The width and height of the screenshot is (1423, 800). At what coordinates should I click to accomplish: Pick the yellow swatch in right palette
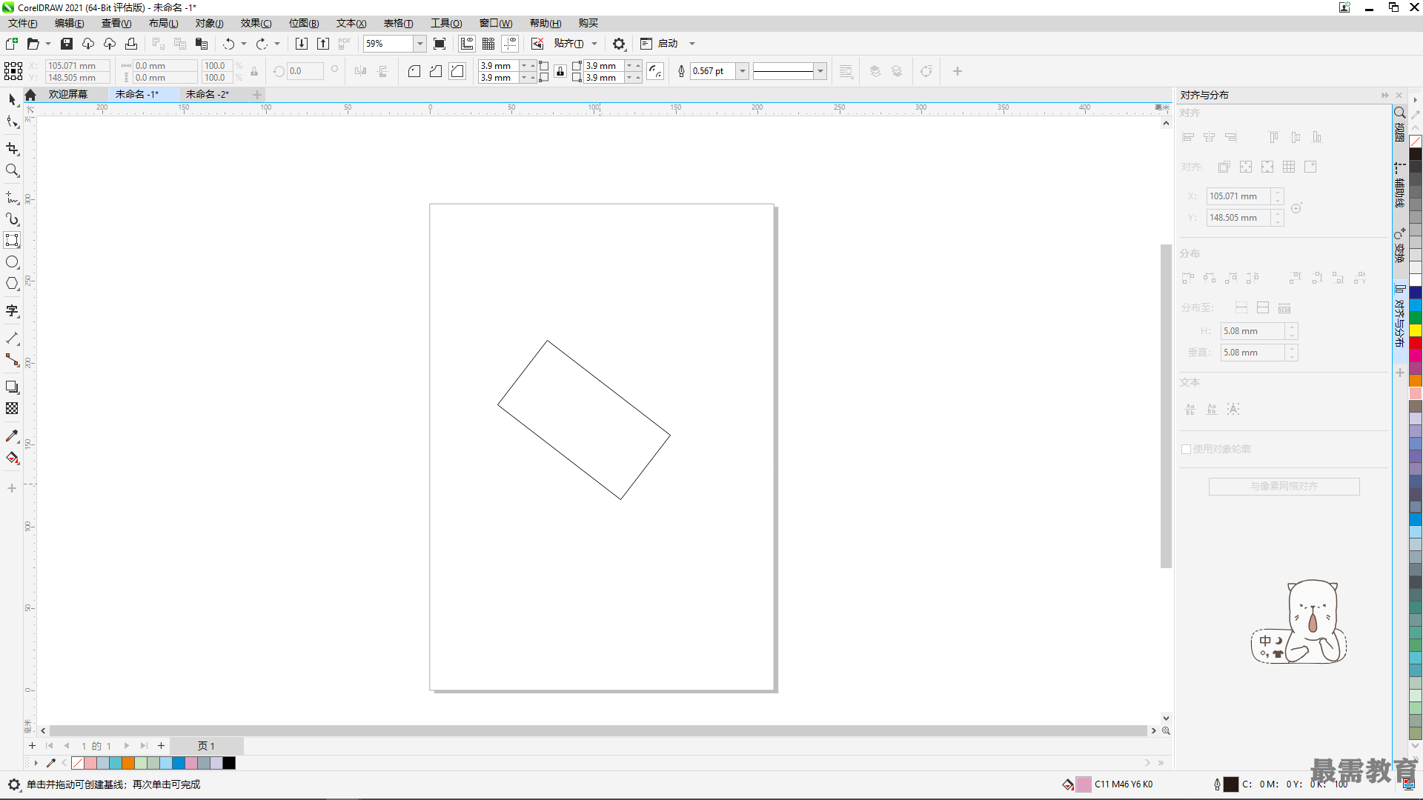pos(1416,330)
